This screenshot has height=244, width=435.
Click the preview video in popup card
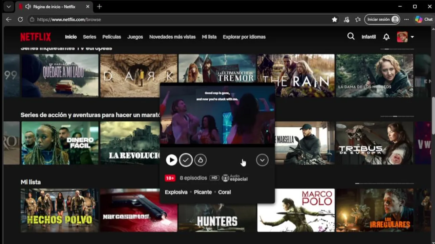(x=217, y=115)
